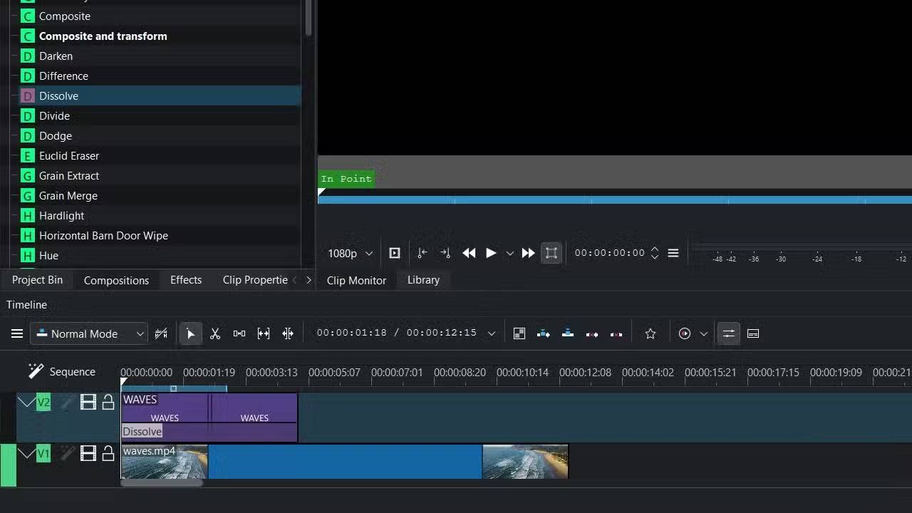The image size is (912, 513).
Task: Fast forward the clip monitor
Action: [528, 253]
